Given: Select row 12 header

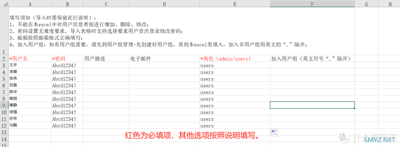Looking at the screenshot, I should pos(4,125).
